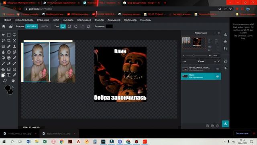Screen dimensions: 257x145
Task: Click the foreground color circle in toolbox
Action: click(x=8, y=88)
